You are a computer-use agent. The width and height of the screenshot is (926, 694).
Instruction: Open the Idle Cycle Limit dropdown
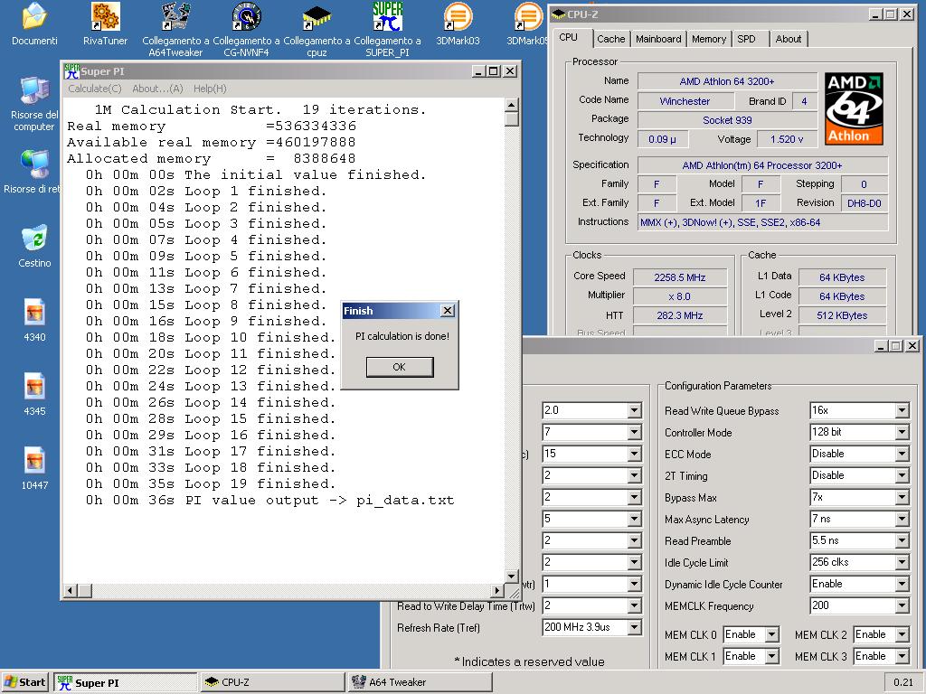pyautogui.click(x=902, y=562)
